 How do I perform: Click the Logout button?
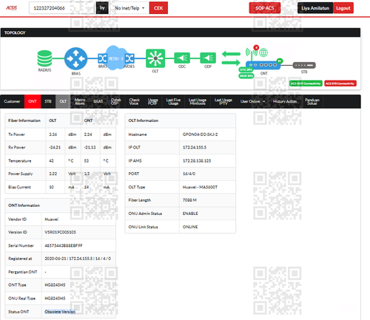[x=343, y=8]
